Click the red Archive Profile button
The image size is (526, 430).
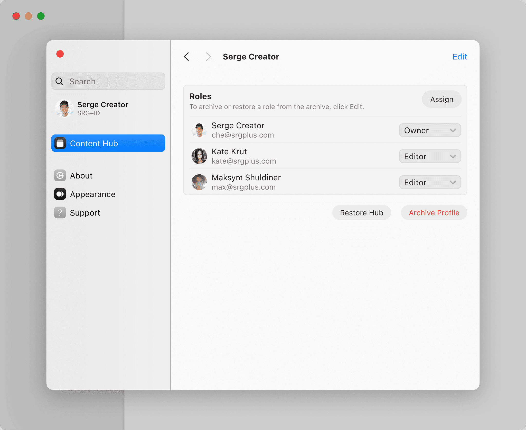pos(434,213)
